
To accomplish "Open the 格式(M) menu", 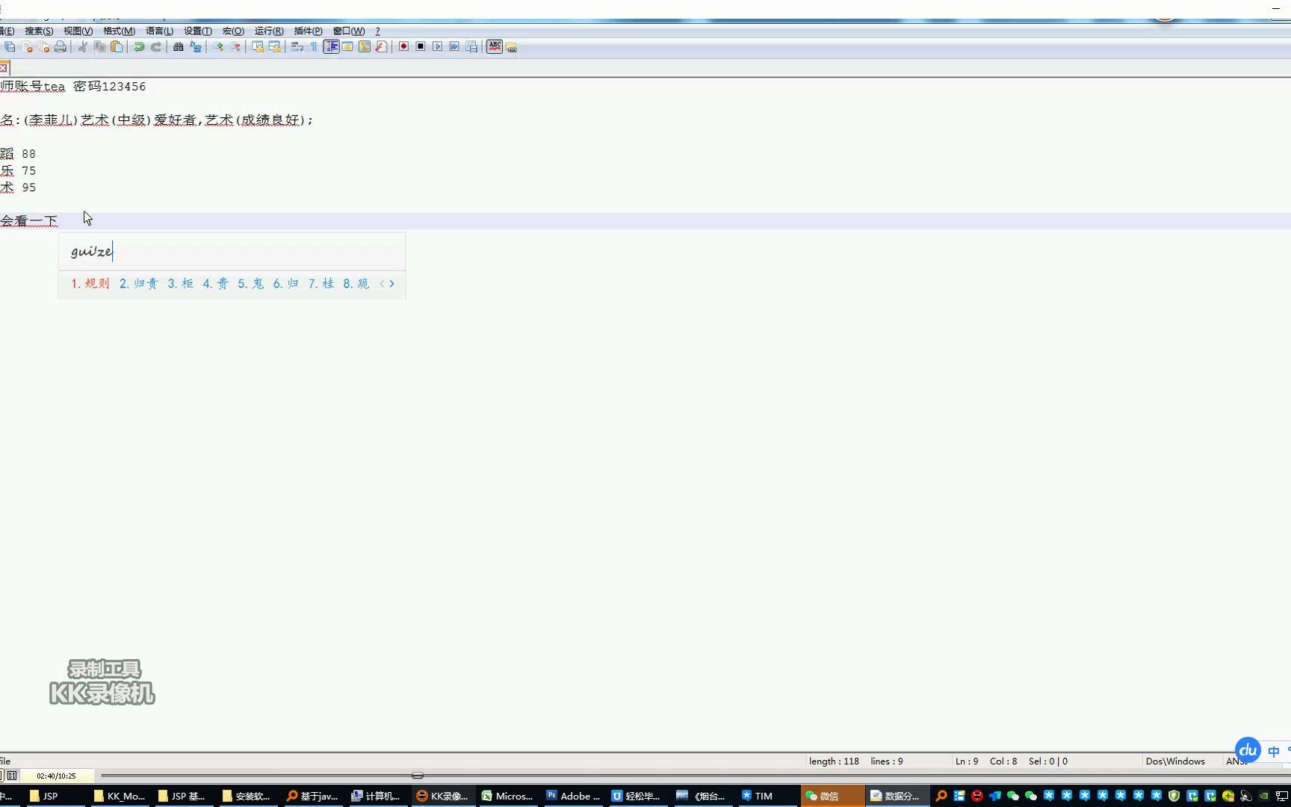I will (119, 31).
